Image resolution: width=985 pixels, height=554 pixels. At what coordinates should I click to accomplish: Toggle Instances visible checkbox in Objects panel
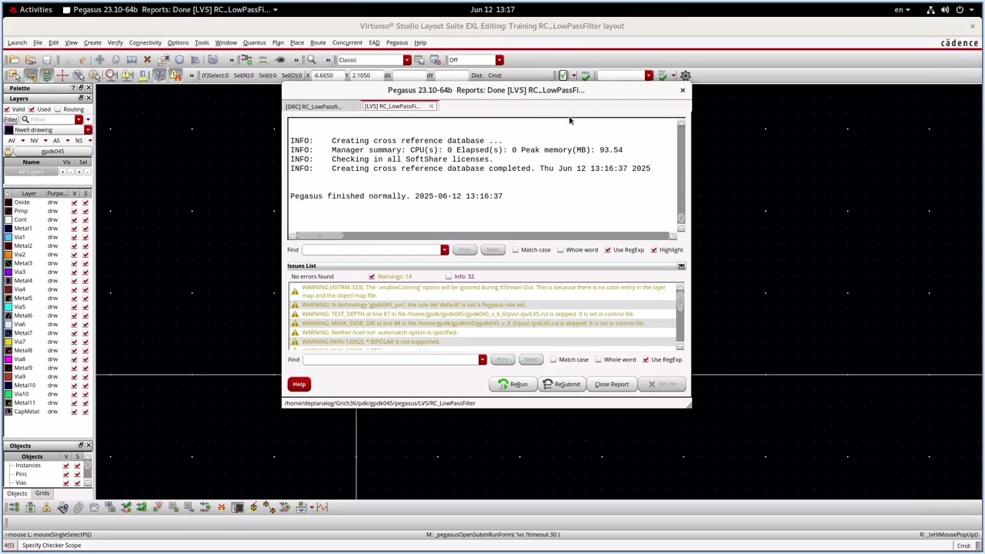click(x=66, y=466)
